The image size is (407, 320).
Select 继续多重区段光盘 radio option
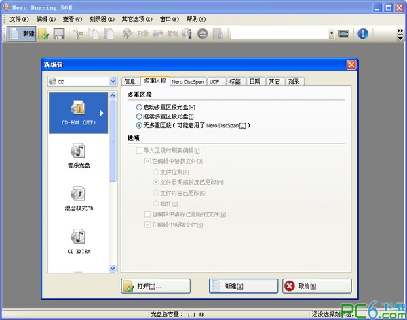[x=165, y=116]
